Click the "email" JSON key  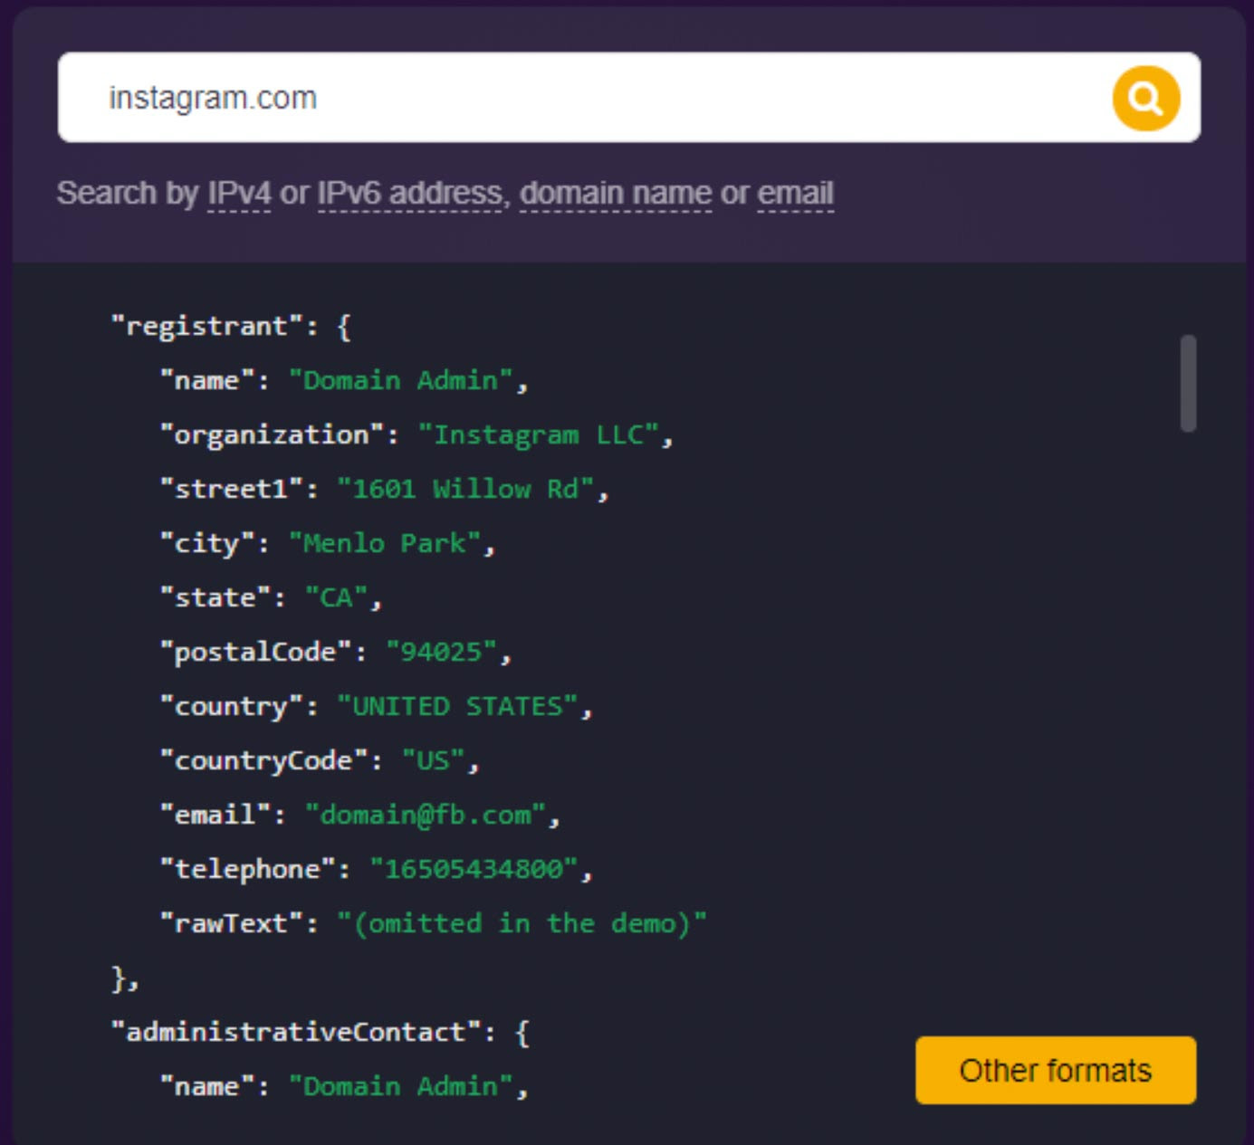(x=215, y=815)
